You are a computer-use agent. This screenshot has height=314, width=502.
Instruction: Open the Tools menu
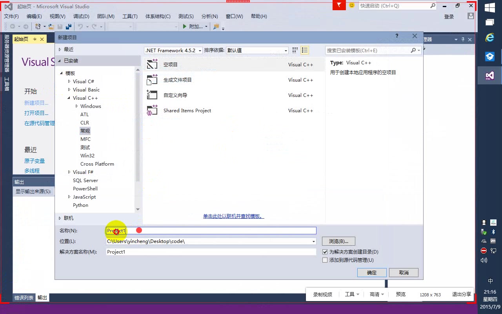130,16
